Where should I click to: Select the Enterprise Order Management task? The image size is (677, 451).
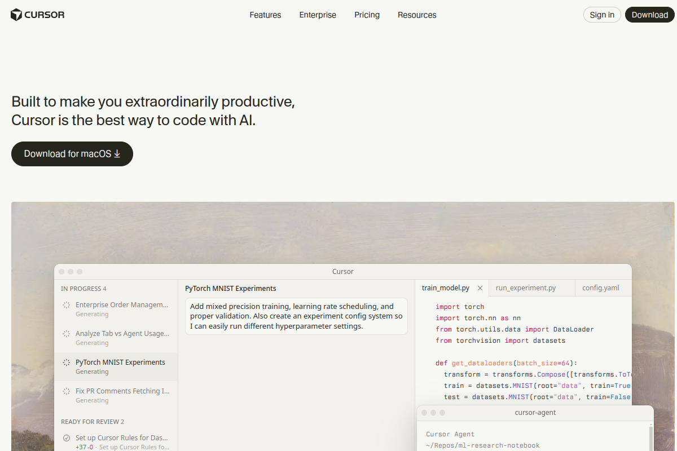point(116,309)
